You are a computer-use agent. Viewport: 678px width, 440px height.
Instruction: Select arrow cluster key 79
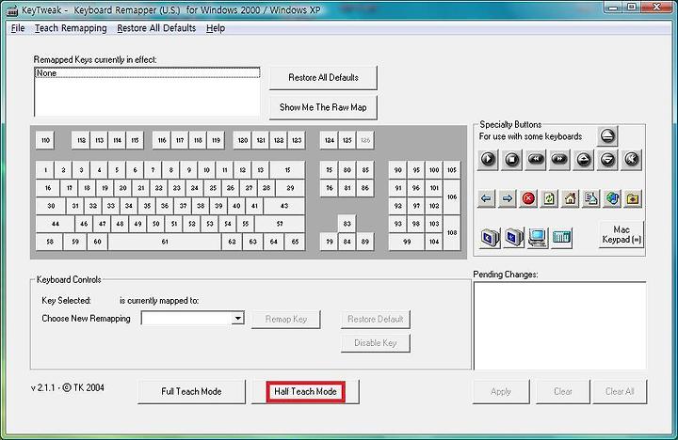click(330, 242)
